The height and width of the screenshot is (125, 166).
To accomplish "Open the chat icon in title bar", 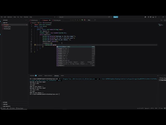I will [x=109, y=17].
